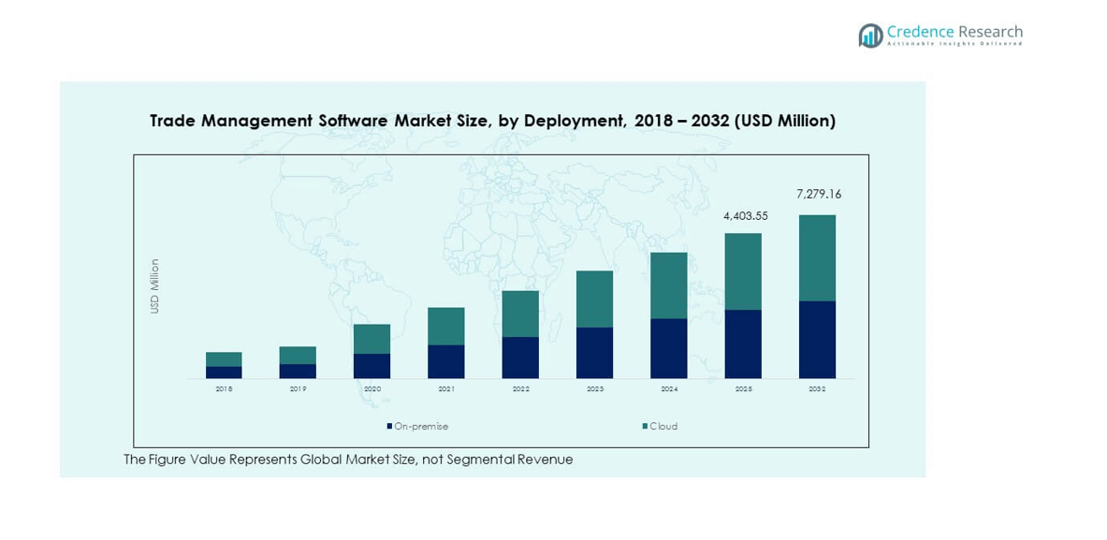
Task: Click the Trade Management Software chart title
Action: pyautogui.click(x=492, y=121)
